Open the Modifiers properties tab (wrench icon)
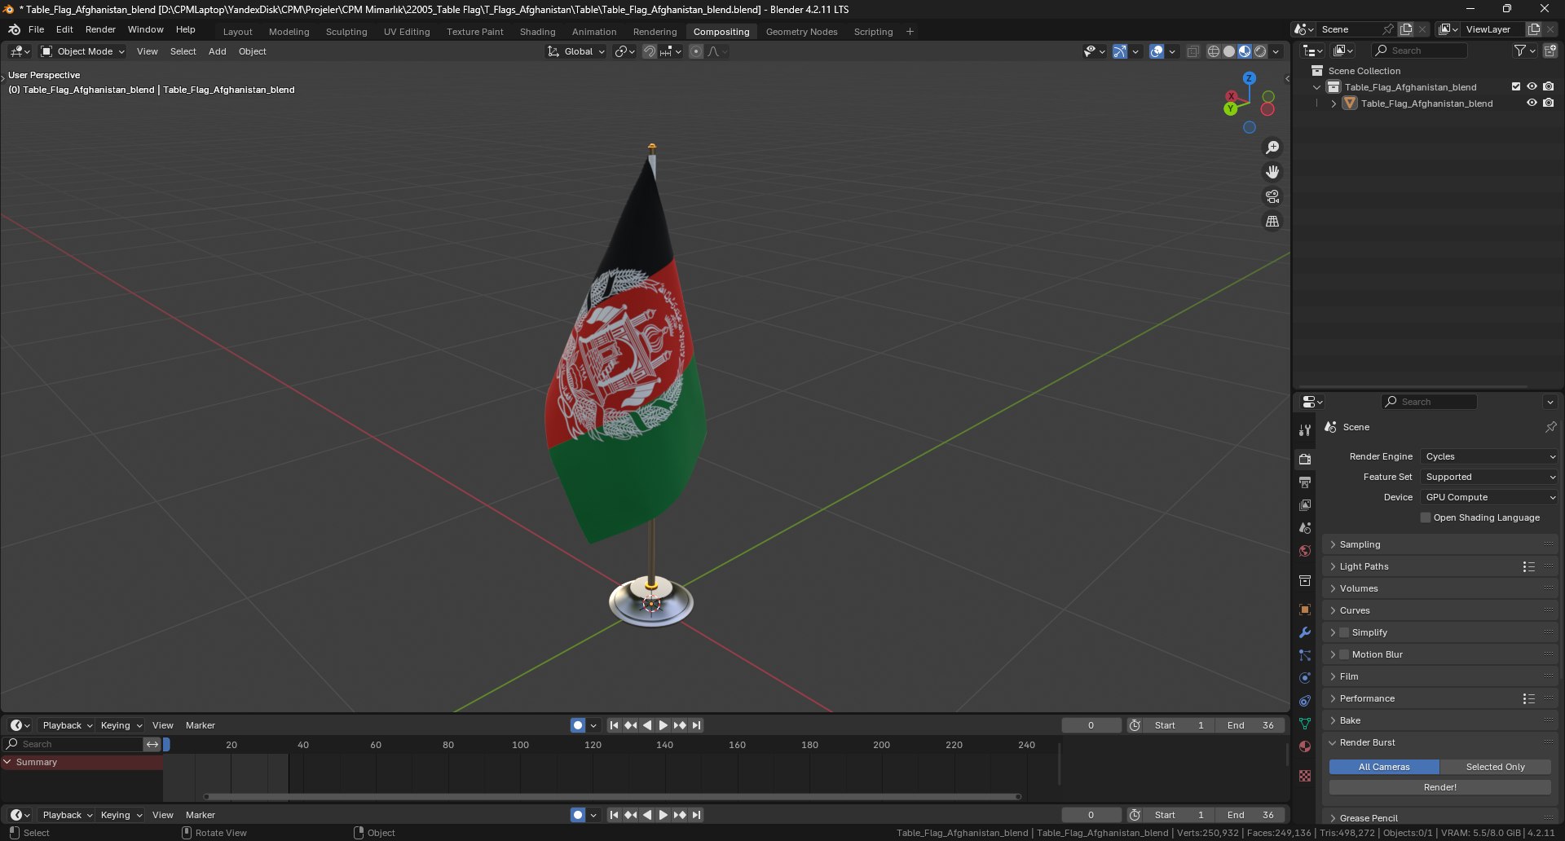 coord(1305,632)
